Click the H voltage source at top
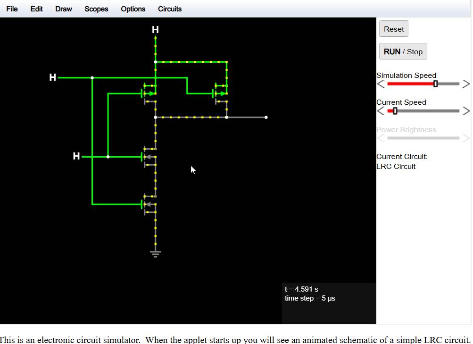473x344 pixels. pos(155,30)
